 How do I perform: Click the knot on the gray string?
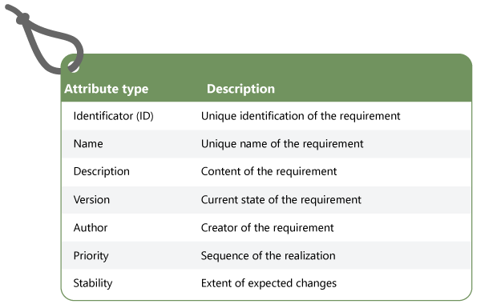point(22,18)
